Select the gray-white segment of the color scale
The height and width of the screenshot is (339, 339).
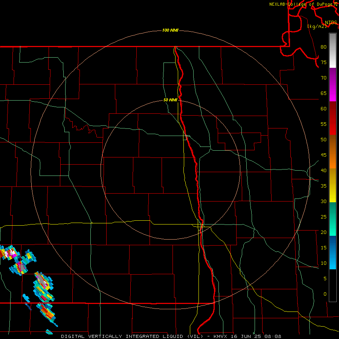pos(333,50)
